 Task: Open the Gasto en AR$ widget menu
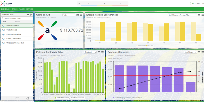pyautogui.click(x=81, y=15)
